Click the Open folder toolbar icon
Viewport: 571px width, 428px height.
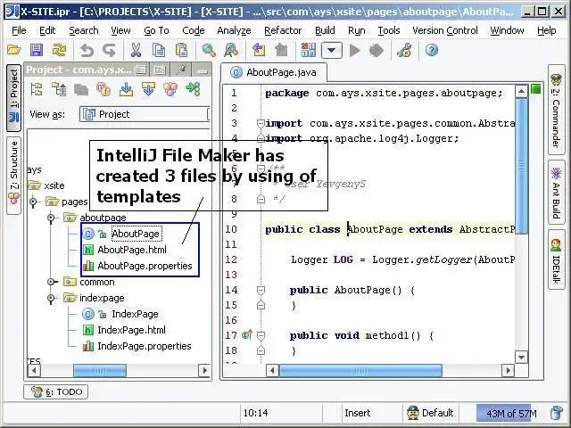(14, 50)
